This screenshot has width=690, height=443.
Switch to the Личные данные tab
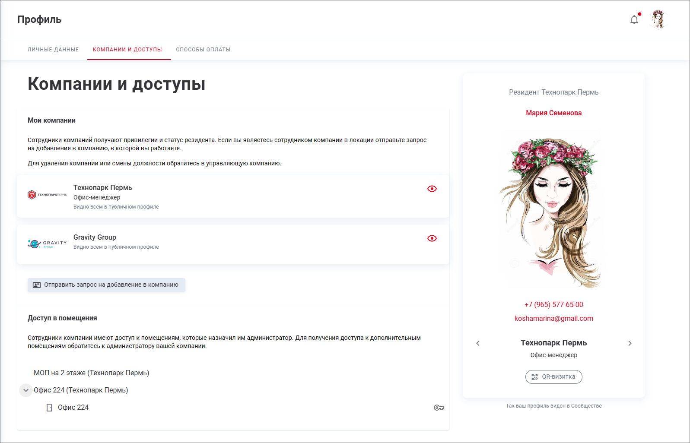(53, 50)
